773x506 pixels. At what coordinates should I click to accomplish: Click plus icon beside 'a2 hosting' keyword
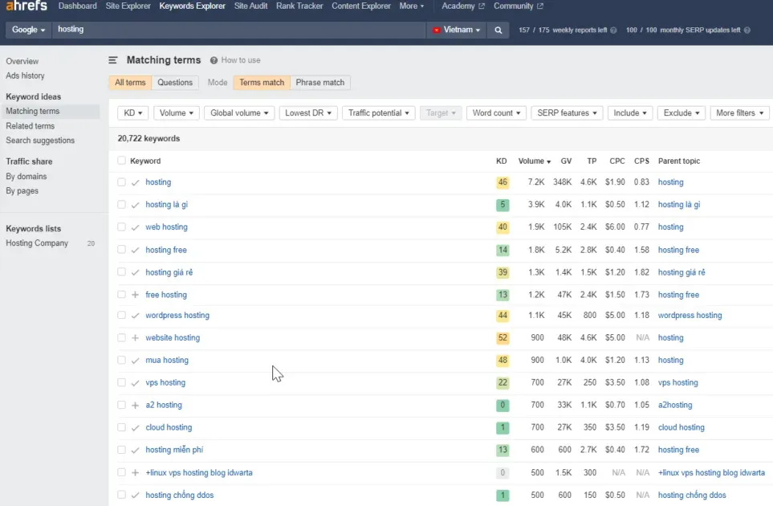(135, 406)
